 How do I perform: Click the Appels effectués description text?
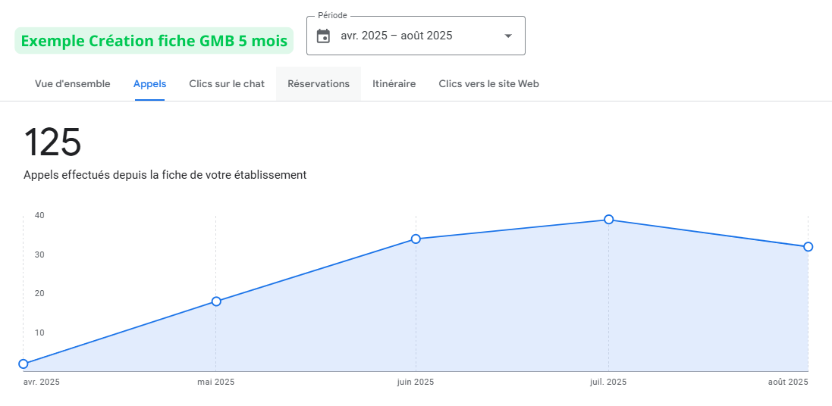tap(165, 175)
